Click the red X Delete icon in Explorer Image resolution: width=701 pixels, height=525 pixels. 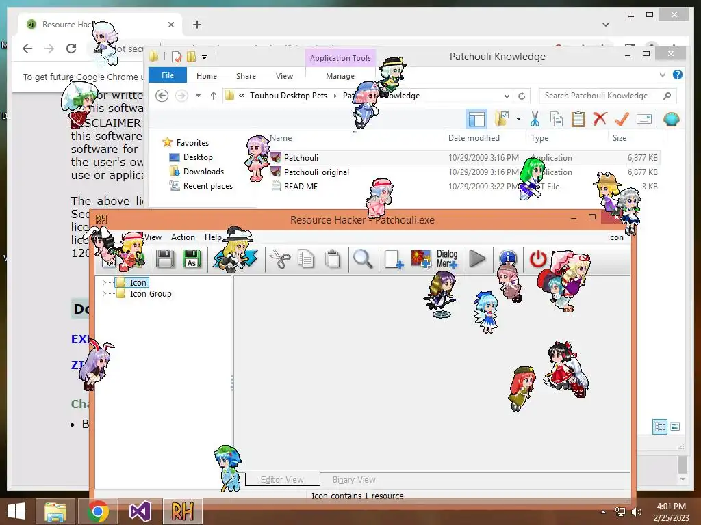point(600,119)
